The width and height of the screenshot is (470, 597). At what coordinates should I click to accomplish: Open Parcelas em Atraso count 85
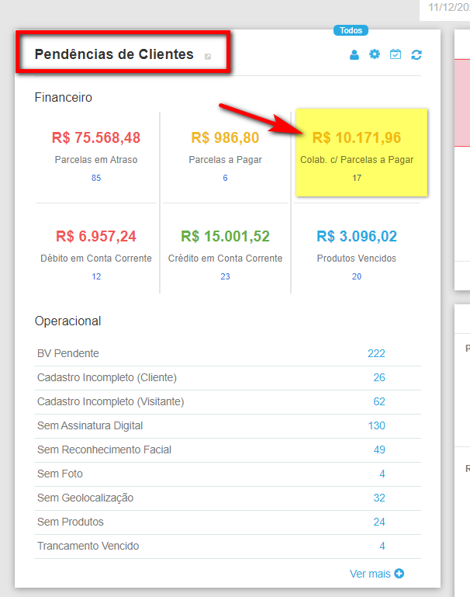tap(96, 178)
